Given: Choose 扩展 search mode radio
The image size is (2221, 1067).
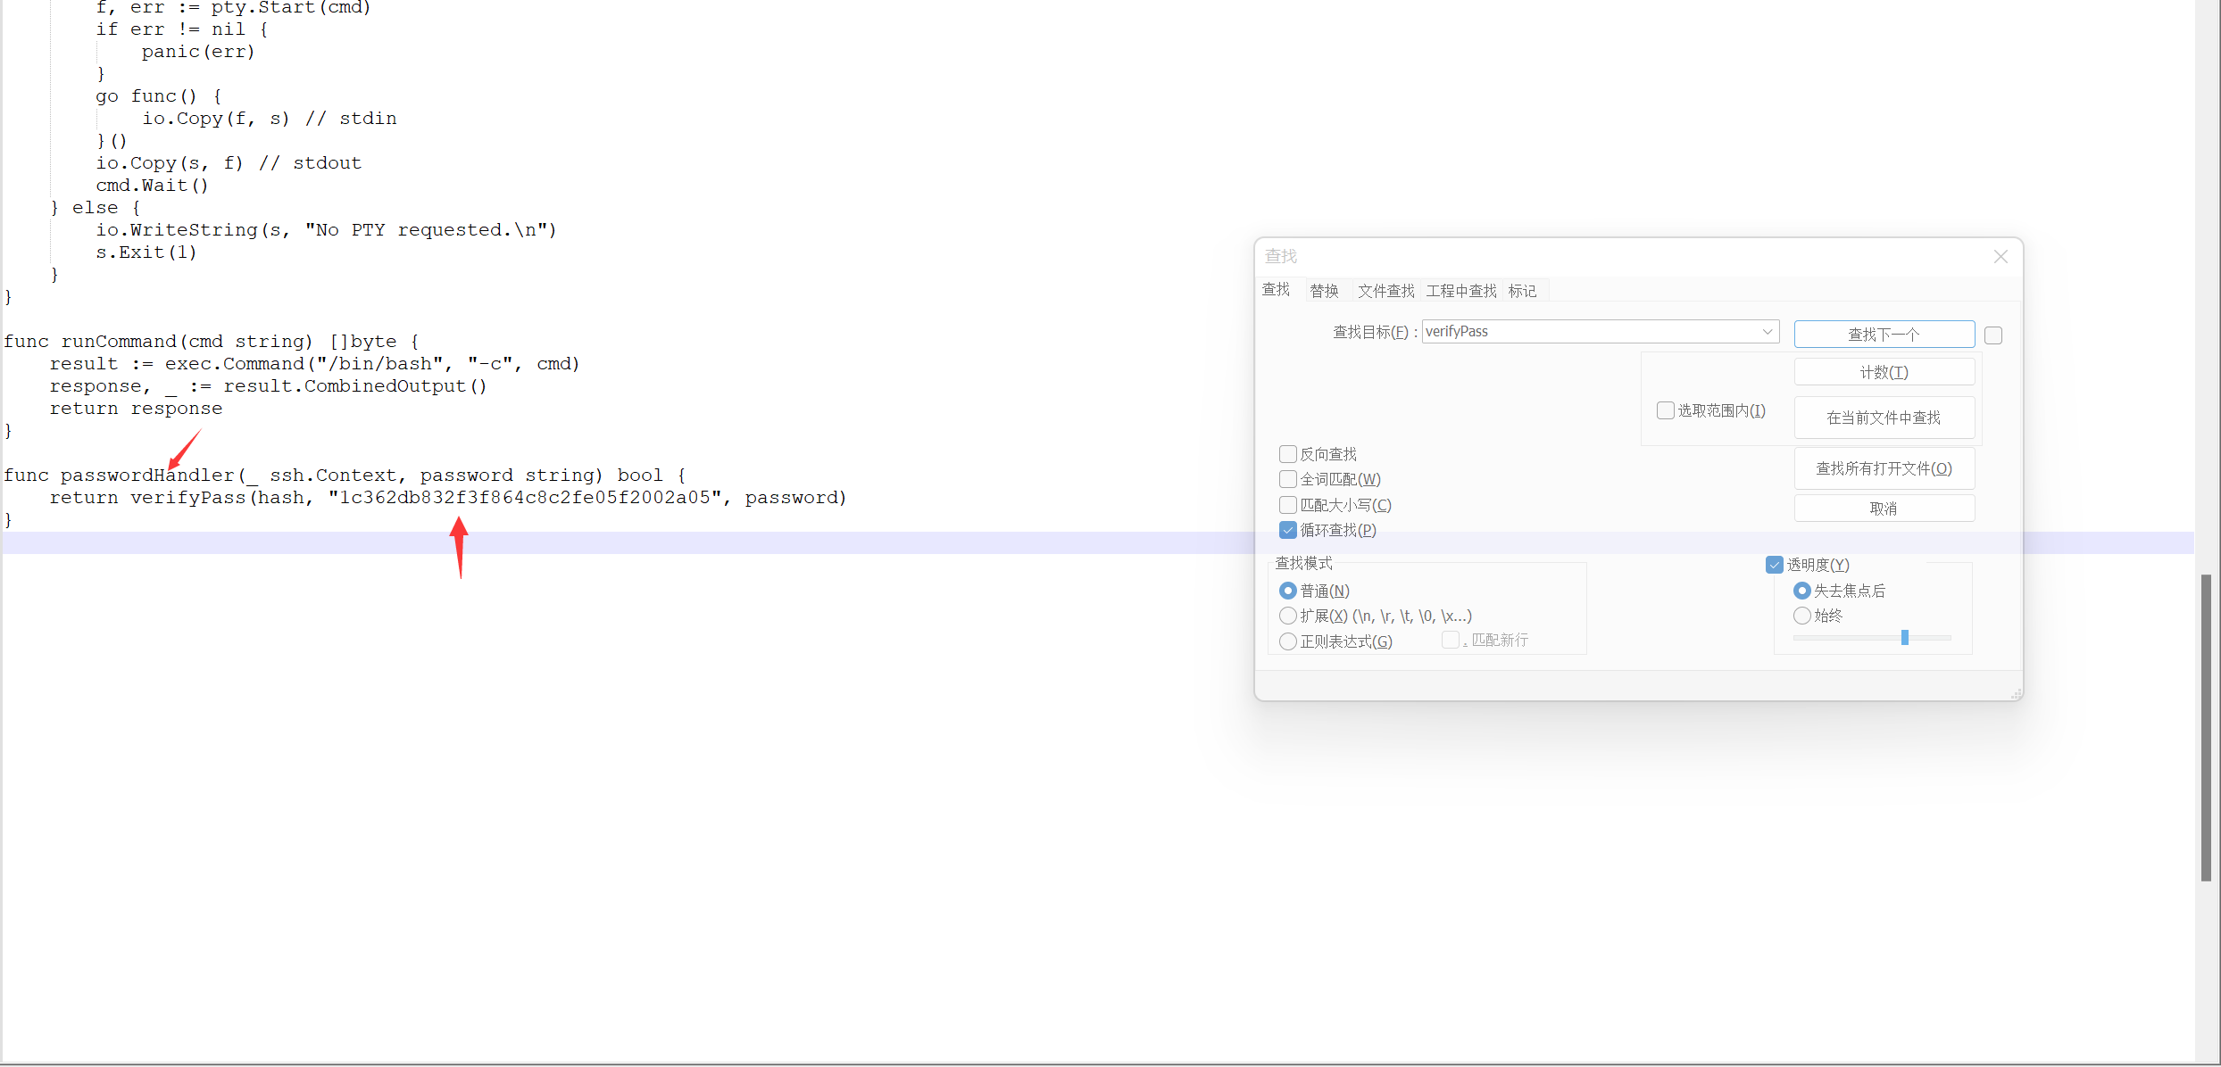Looking at the screenshot, I should [1288, 616].
